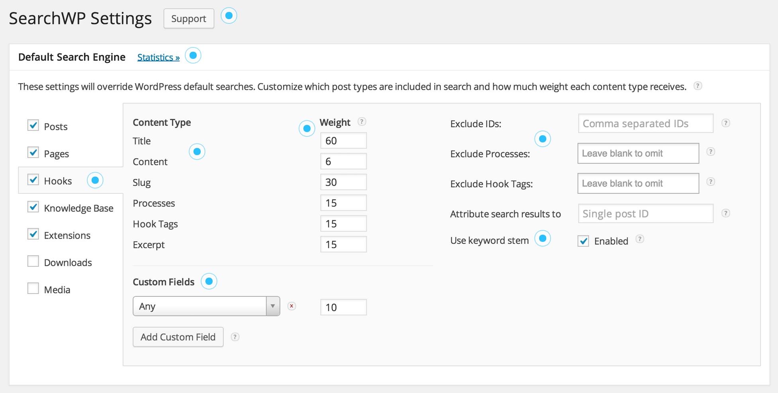The height and width of the screenshot is (393, 778).
Task: Uncheck the Posts post type
Action: (33, 125)
